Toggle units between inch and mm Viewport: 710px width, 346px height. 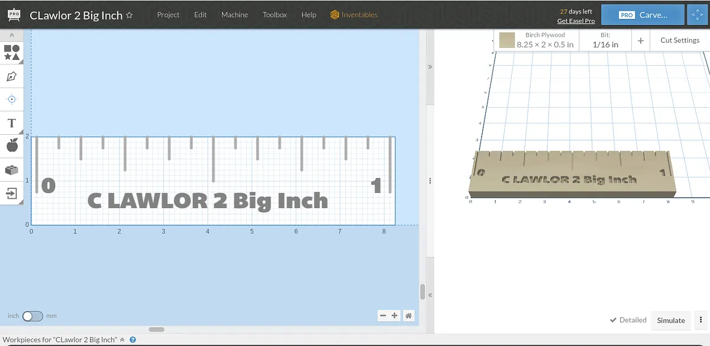33,316
